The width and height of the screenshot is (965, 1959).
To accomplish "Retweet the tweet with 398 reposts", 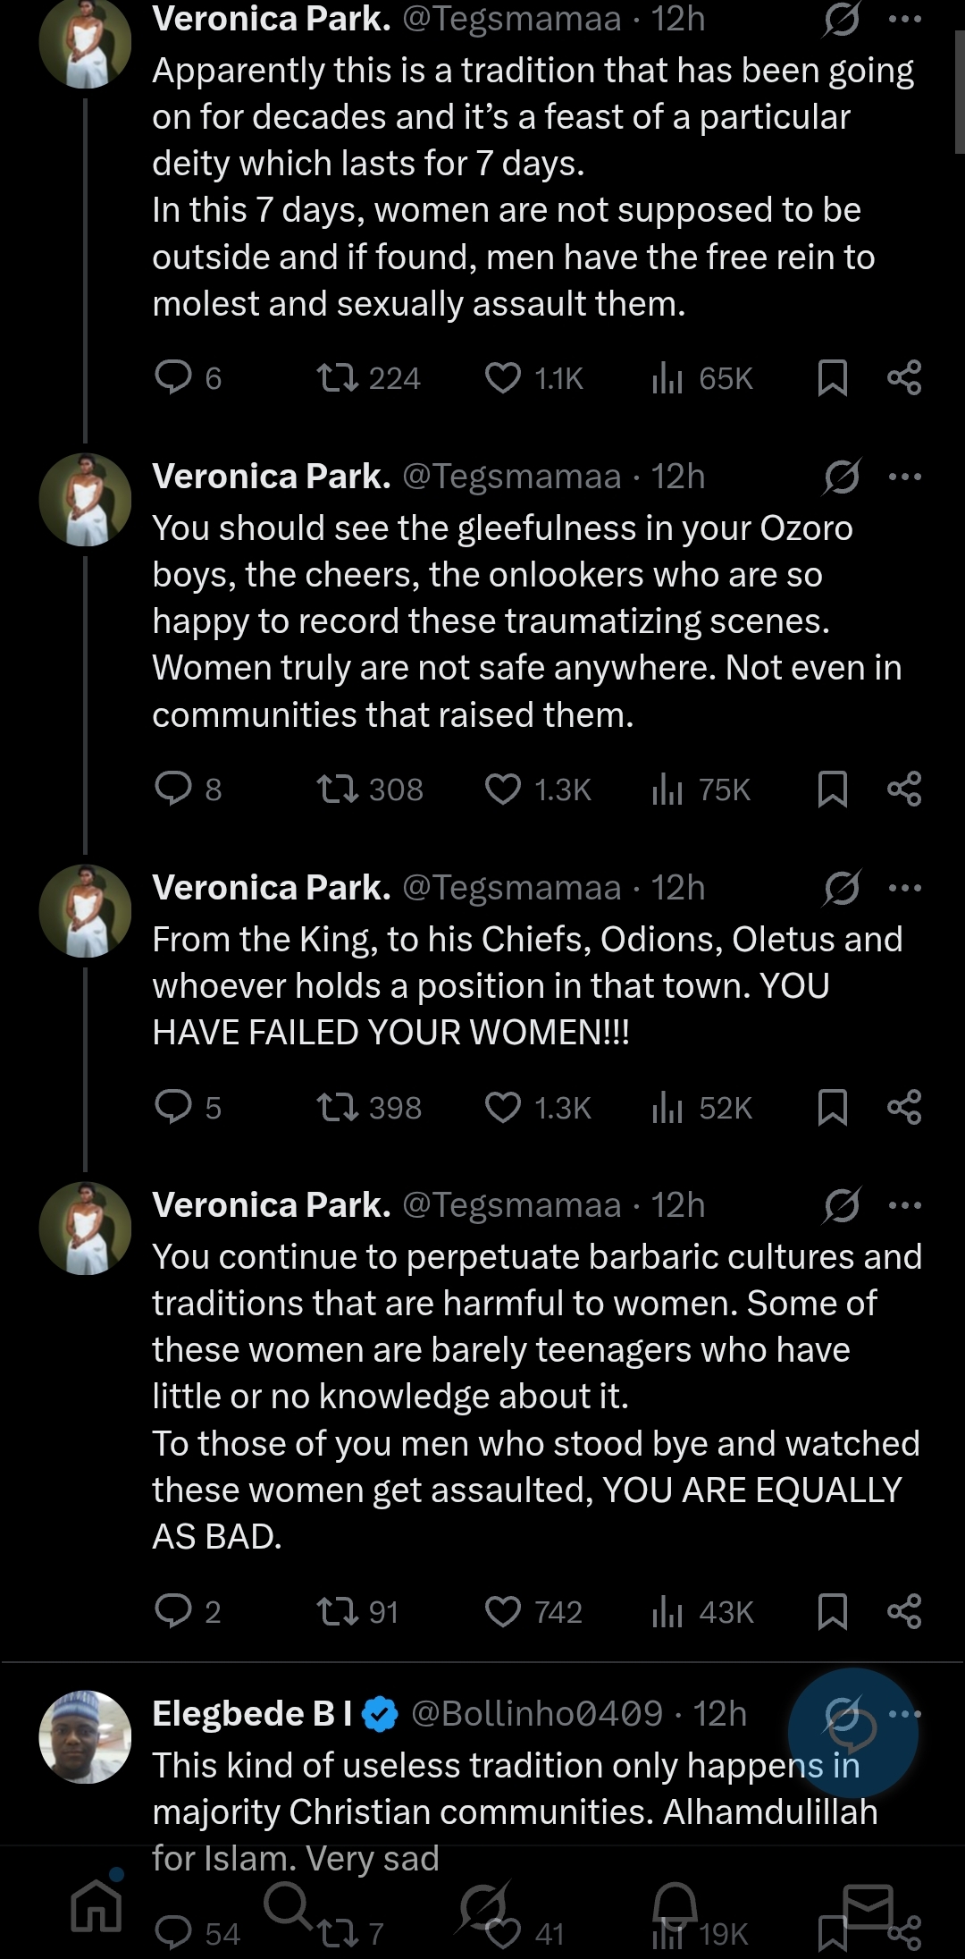I will click(337, 1107).
